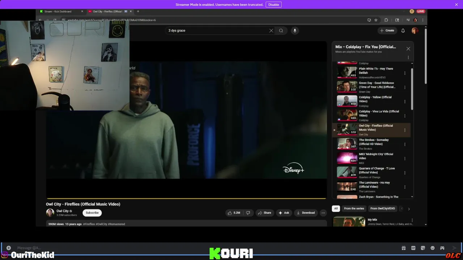Click Owl City channel avatar
Viewport: 463px width, 260px height.
point(50,213)
